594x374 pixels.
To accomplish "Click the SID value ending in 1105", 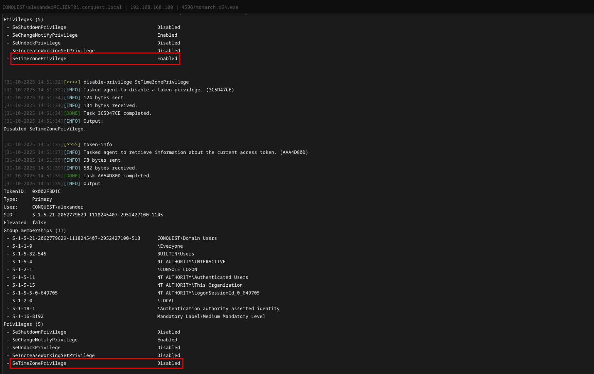I will click(x=97, y=215).
